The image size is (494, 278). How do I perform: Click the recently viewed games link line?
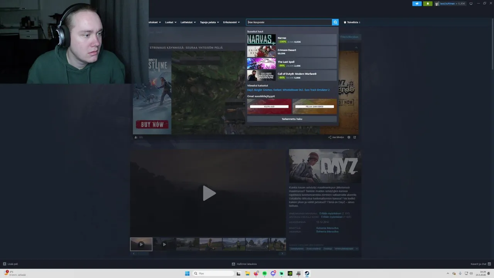288,90
